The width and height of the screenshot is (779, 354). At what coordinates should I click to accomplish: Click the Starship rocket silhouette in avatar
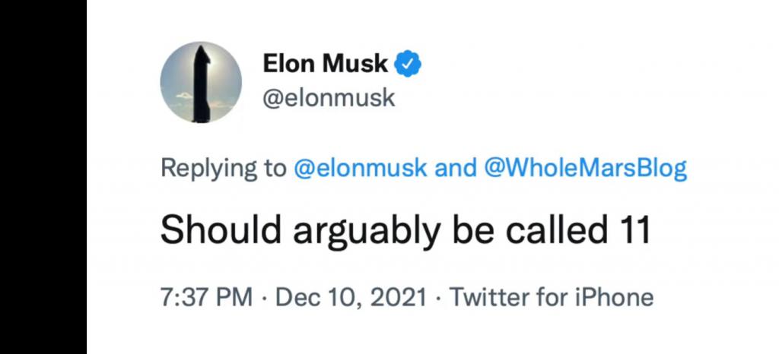coord(201,84)
